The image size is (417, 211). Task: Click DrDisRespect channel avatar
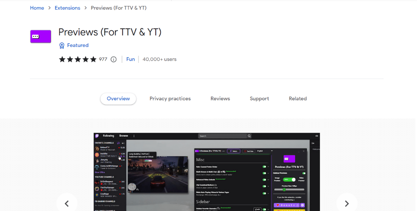coord(97,183)
